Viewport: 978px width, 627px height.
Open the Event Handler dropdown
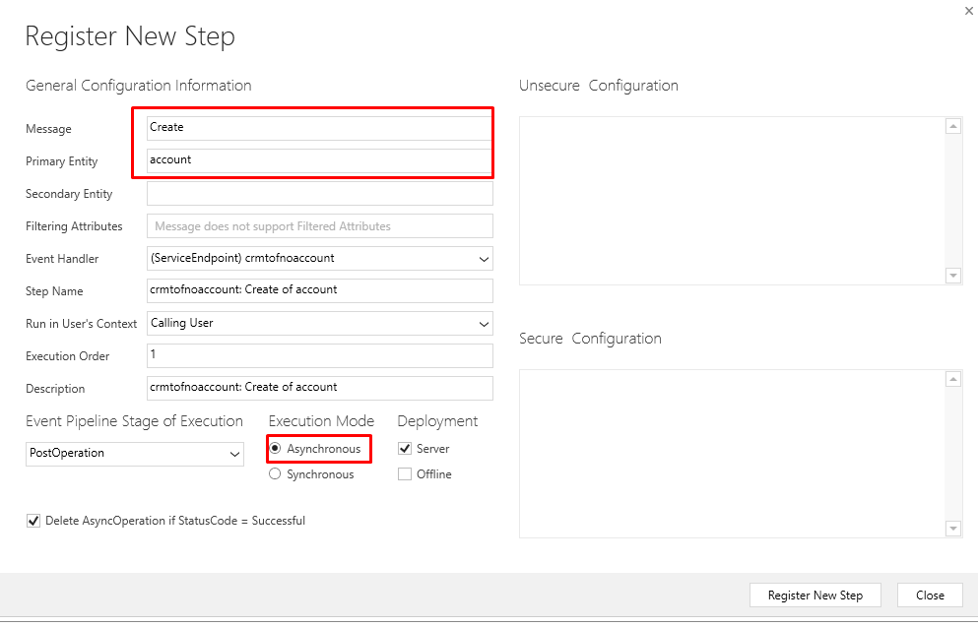pyautogui.click(x=320, y=259)
